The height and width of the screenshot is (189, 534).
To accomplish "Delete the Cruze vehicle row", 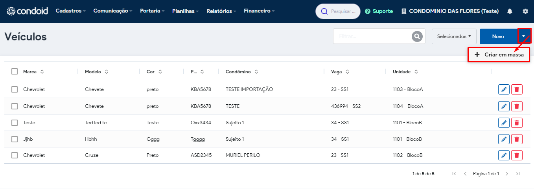I will pyautogui.click(x=517, y=155).
